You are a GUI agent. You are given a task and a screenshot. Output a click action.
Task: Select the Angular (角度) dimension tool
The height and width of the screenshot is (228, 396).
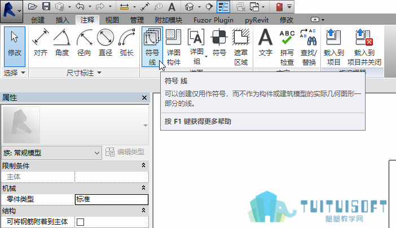click(x=62, y=42)
